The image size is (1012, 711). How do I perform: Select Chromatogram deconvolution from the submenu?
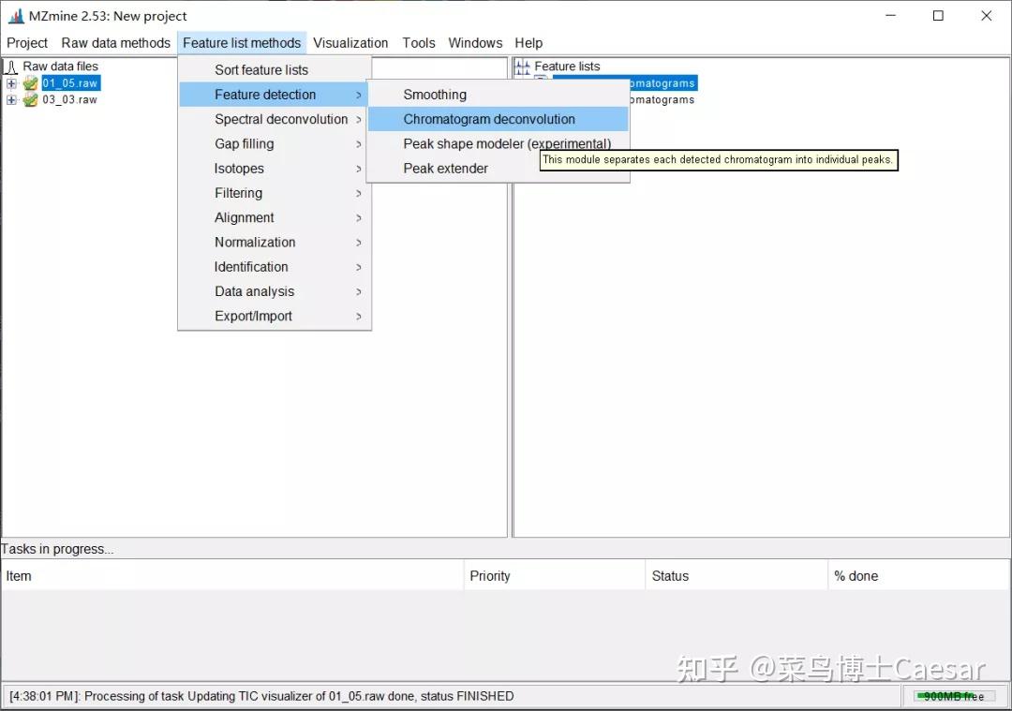489,119
